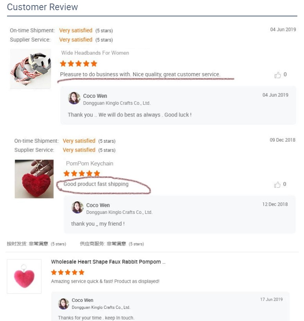Click Dongguan Kinglo Crafts company in last reply
304x321 pixels.
click(x=101, y=307)
